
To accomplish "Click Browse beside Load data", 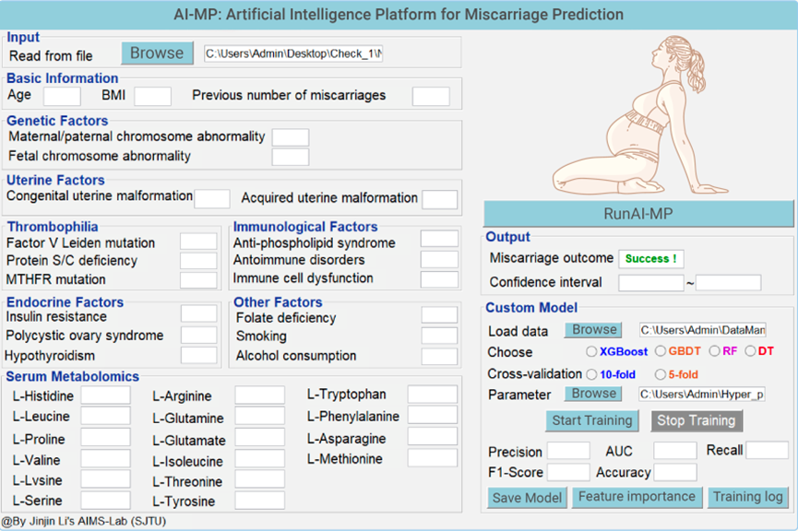I will tap(593, 330).
